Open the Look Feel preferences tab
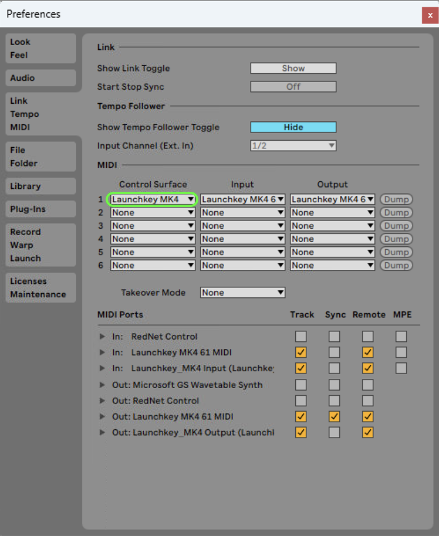 40,48
